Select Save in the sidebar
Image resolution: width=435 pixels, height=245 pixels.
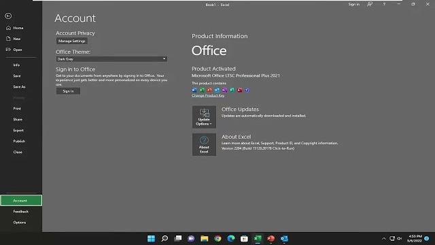pos(17,76)
